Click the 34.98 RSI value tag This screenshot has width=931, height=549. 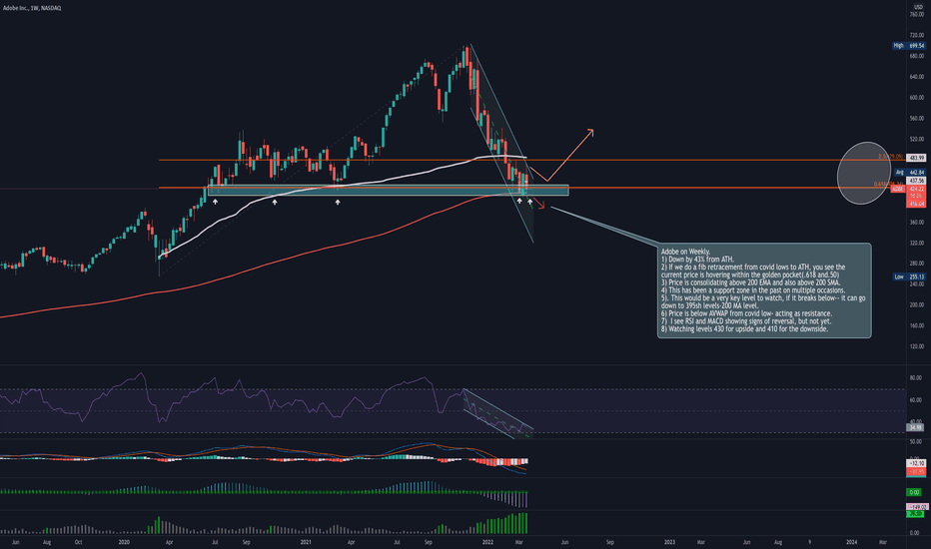916,427
